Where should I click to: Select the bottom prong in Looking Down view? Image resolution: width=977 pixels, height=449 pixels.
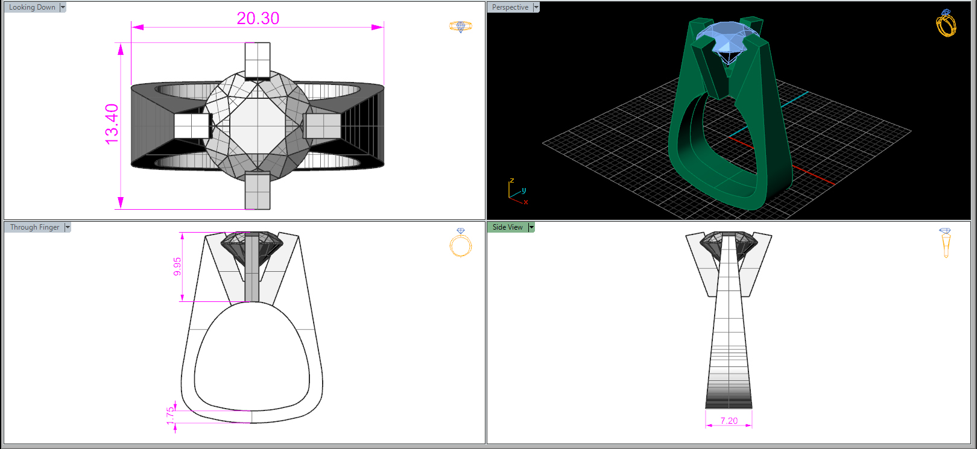click(258, 190)
